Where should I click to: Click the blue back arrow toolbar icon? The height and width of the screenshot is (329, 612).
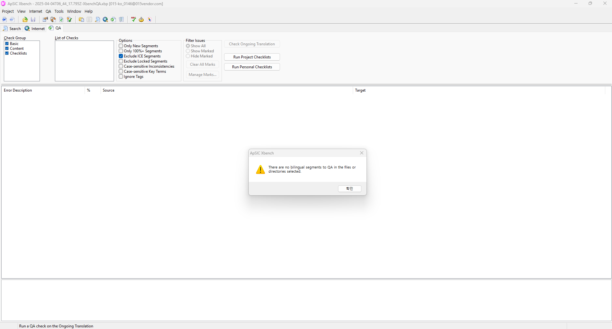coord(4,19)
